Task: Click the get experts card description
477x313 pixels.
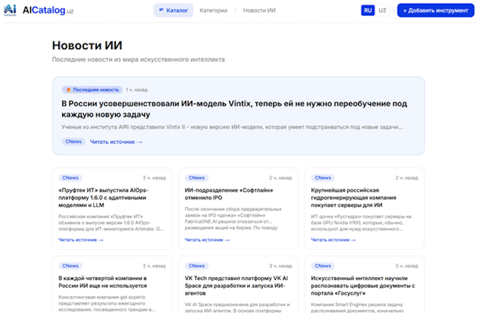Action: pos(107,303)
